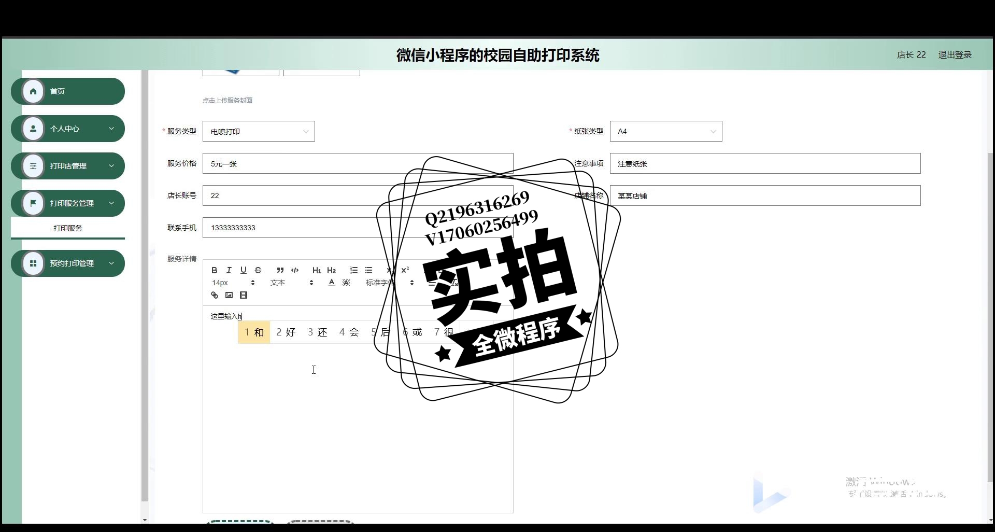Click the flag icon beside 打印服务管理
Screen dimensions: 995x532
click(33, 203)
